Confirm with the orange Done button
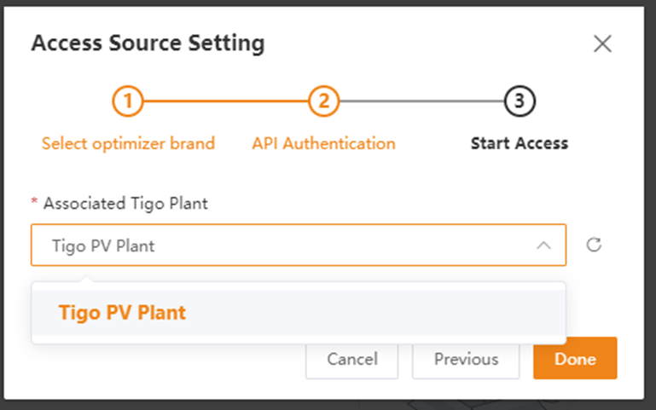Image resolution: width=656 pixels, height=410 pixels. coord(575,359)
